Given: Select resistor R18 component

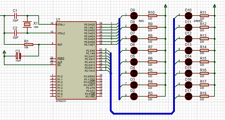Looking at the screenshot, I should tap(204, 96).
